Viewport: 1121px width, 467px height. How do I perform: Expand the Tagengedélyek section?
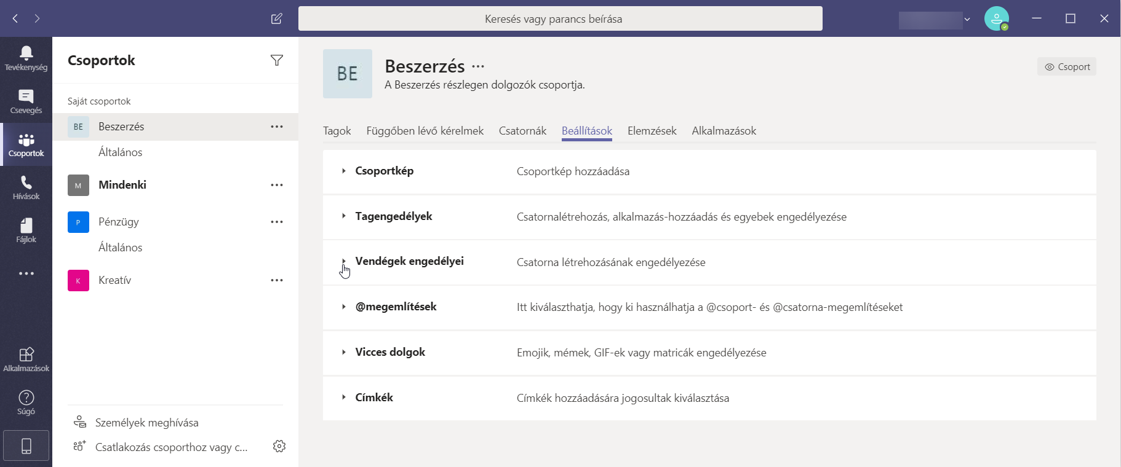pos(344,216)
